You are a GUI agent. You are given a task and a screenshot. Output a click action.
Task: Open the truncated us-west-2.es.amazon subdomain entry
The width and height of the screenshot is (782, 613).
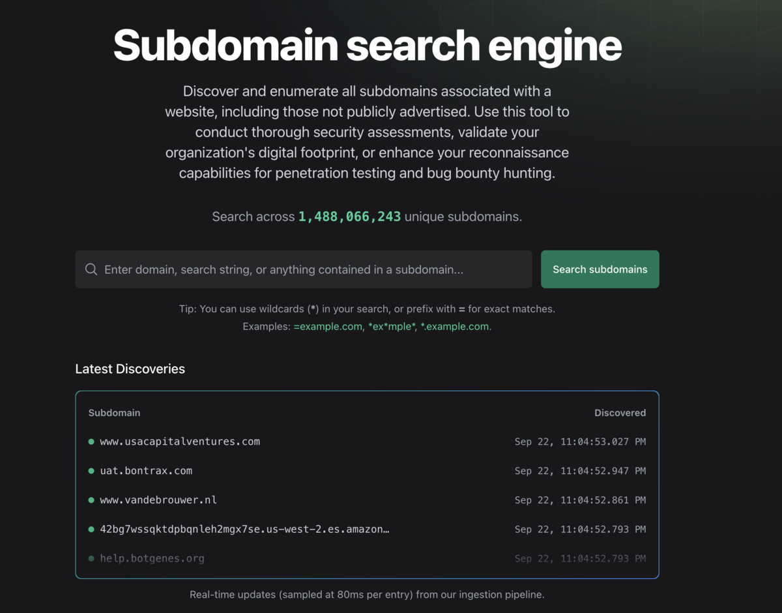244,530
